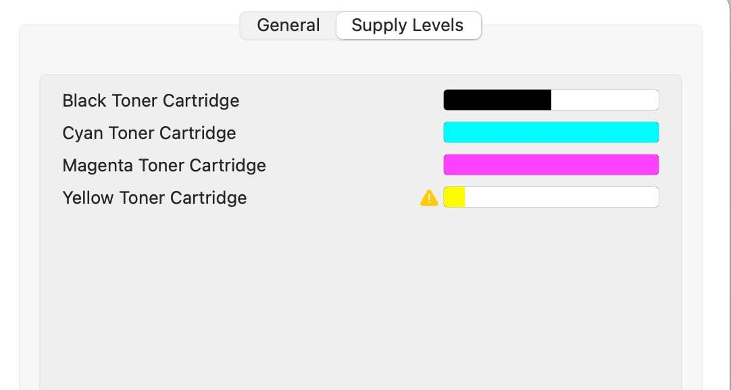Screen dimensions: 731x390
Task: Click the word "Cyan" in the second row
Action: (x=82, y=133)
